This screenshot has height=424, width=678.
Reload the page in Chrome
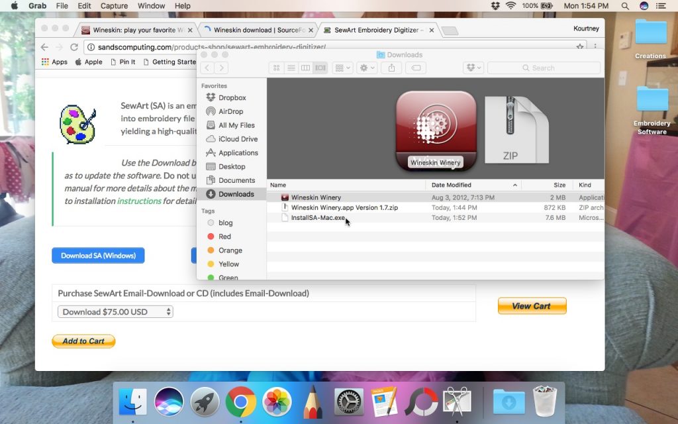[74, 47]
